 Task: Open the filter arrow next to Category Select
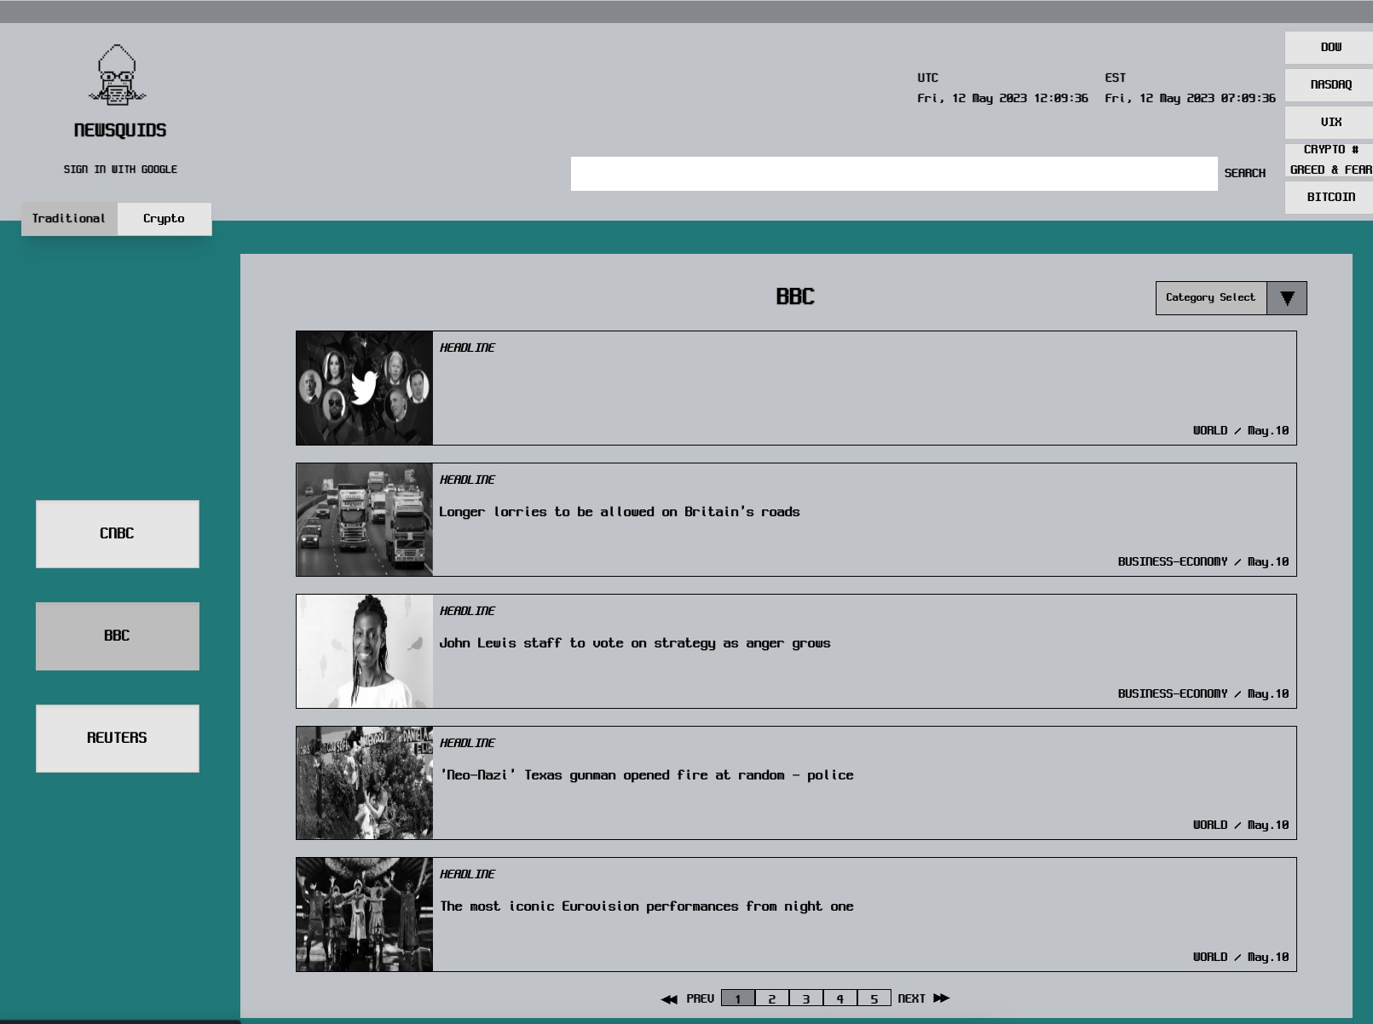1288,297
